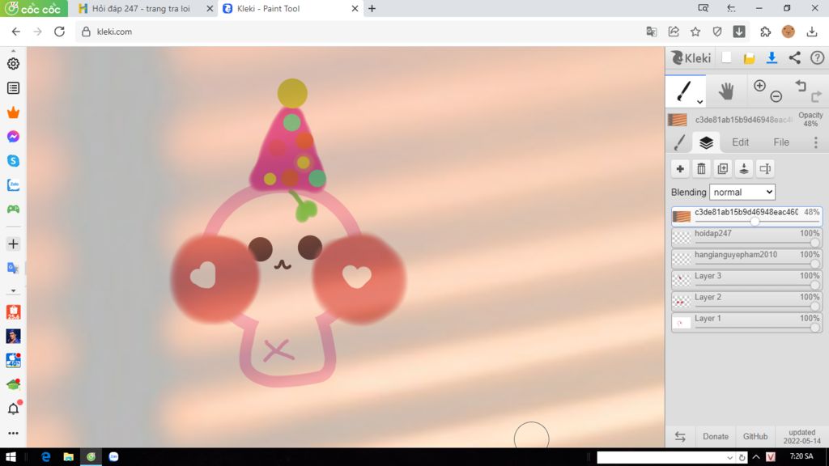Open Messenger in the sidebar
Image resolution: width=829 pixels, height=466 pixels.
[13, 136]
